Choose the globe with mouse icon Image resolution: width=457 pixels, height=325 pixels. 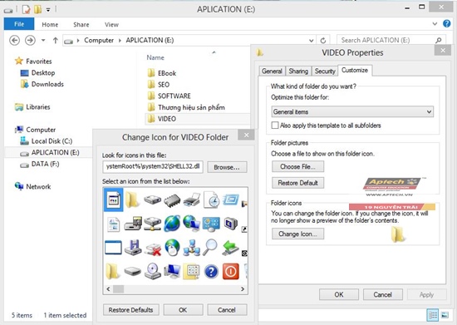172,248
